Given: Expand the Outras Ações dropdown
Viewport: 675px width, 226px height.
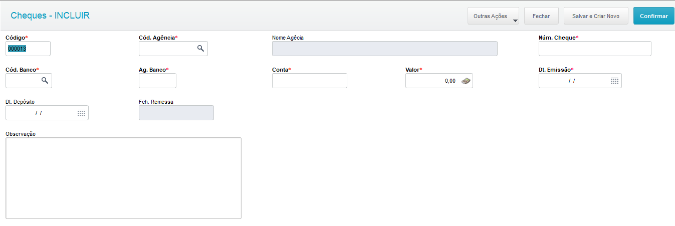Looking at the screenshot, I should coord(493,16).
